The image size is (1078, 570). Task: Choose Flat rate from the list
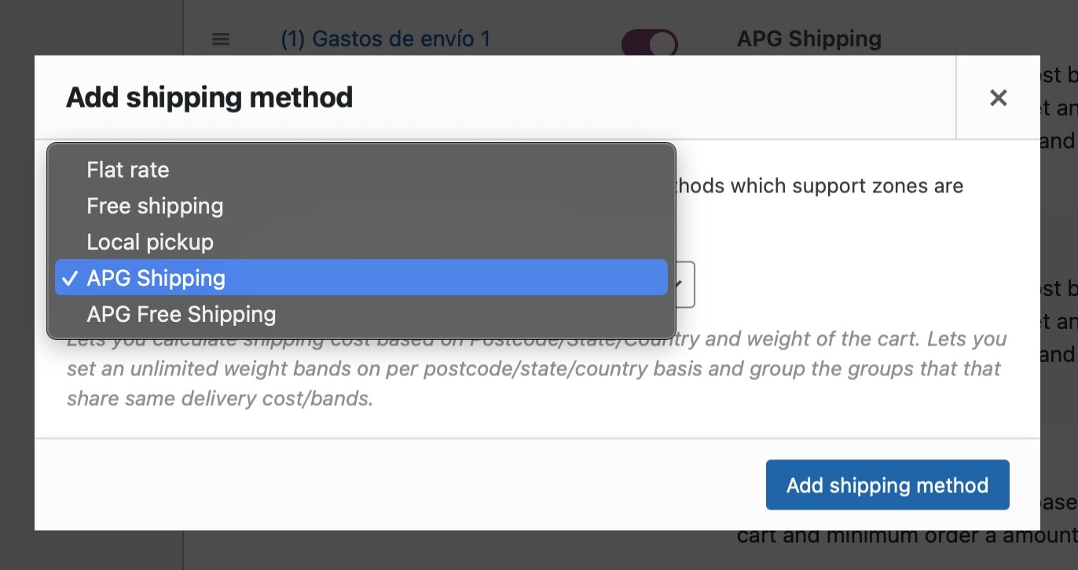(128, 170)
